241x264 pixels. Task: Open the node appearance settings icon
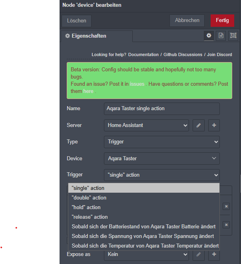point(233,36)
